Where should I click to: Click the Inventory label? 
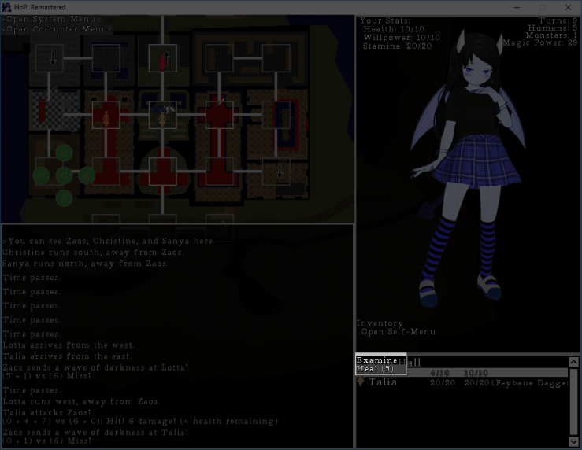[380, 323]
